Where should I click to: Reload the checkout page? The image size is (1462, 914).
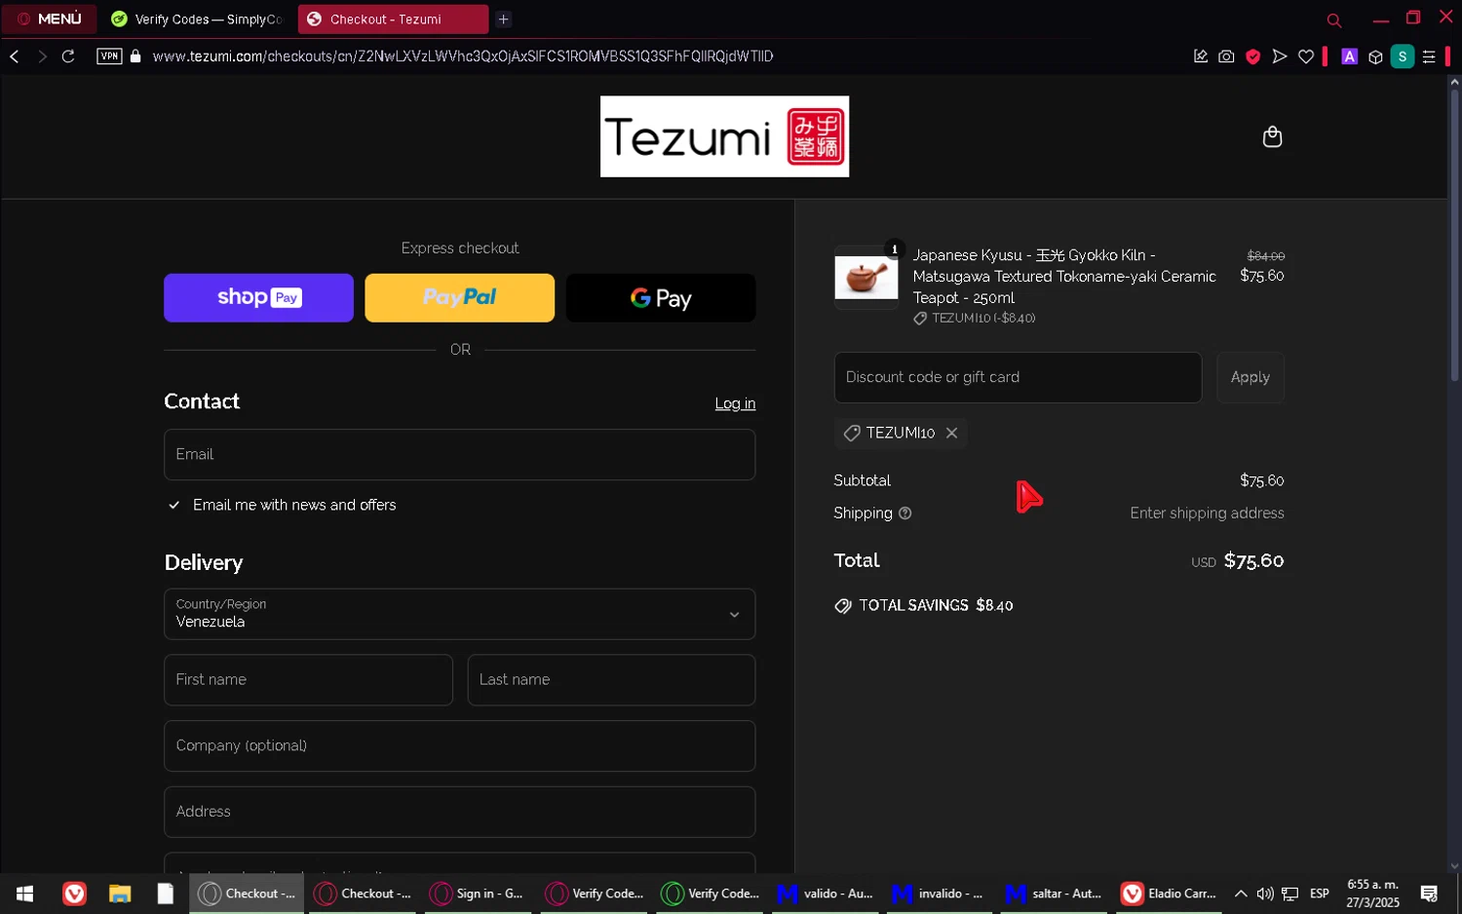[68, 57]
